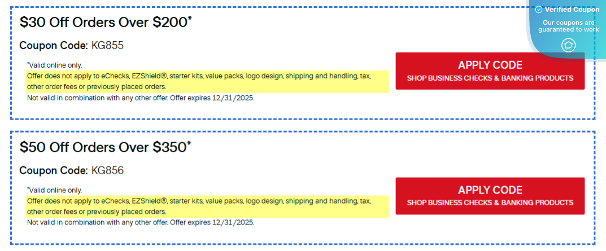Click "Coupon Code:" label beside KG855
The image size is (606, 251).
(54, 46)
